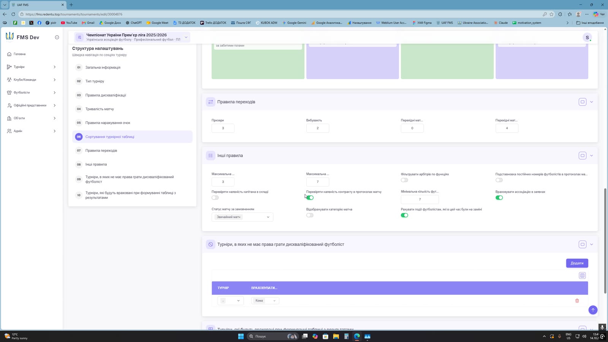Expand the tournament selector chevron
This screenshot has height=342, width=608.
pyautogui.click(x=186, y=37)
